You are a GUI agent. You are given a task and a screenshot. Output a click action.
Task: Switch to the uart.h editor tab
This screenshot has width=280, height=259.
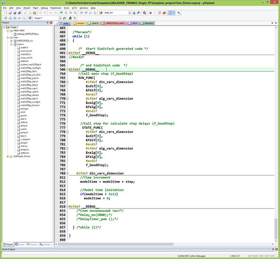(95, 23)
